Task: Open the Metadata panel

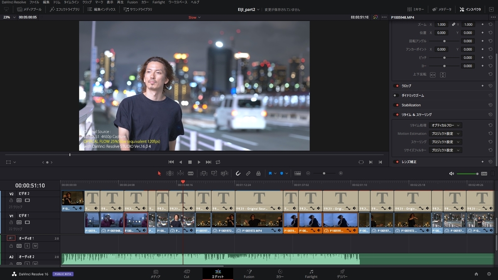Action: (442, 9)
